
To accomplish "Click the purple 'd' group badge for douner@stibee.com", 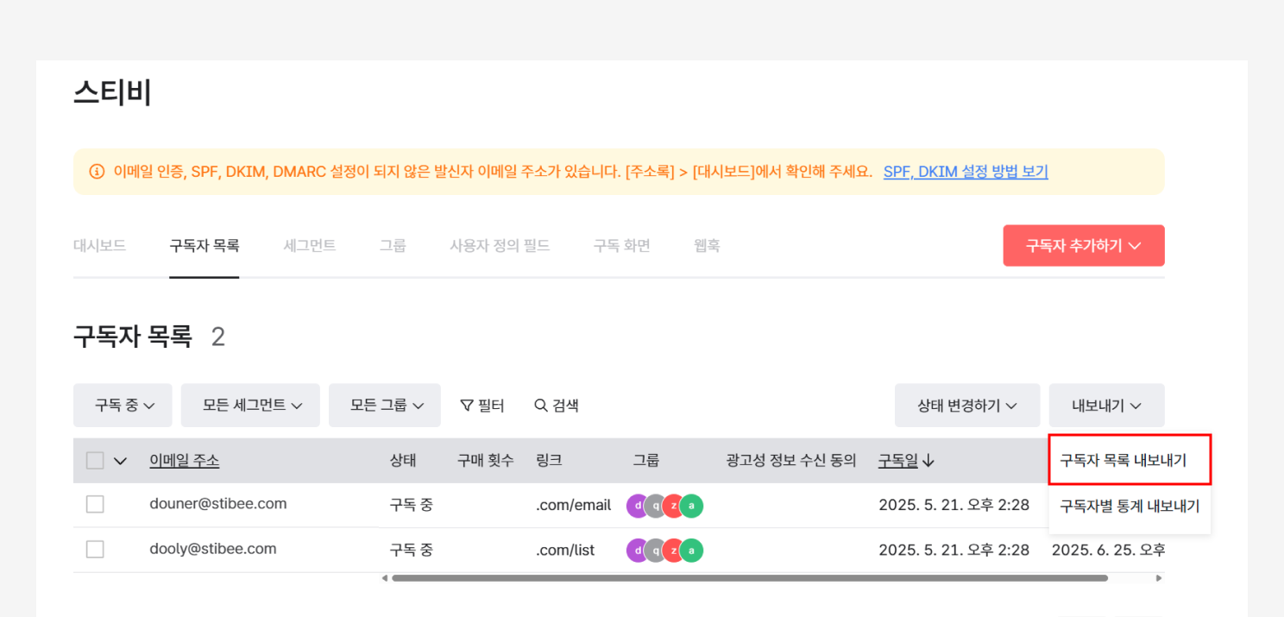I will pyautogui.click(x=637, y=506).
